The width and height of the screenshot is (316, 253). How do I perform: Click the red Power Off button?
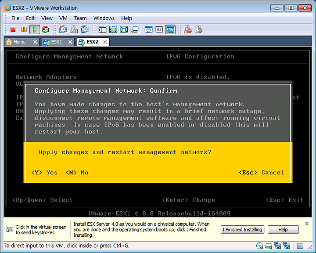[x=13, y=30]
